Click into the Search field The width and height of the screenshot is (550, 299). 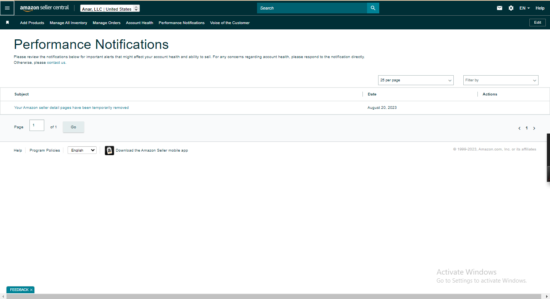click(312, 8)
